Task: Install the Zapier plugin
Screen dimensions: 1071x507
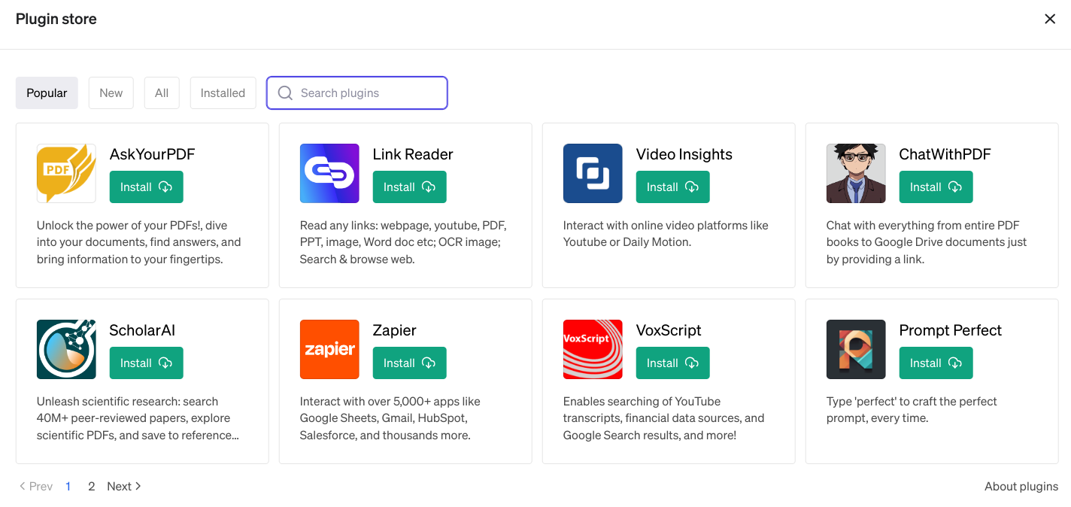Action: [409, 363]
